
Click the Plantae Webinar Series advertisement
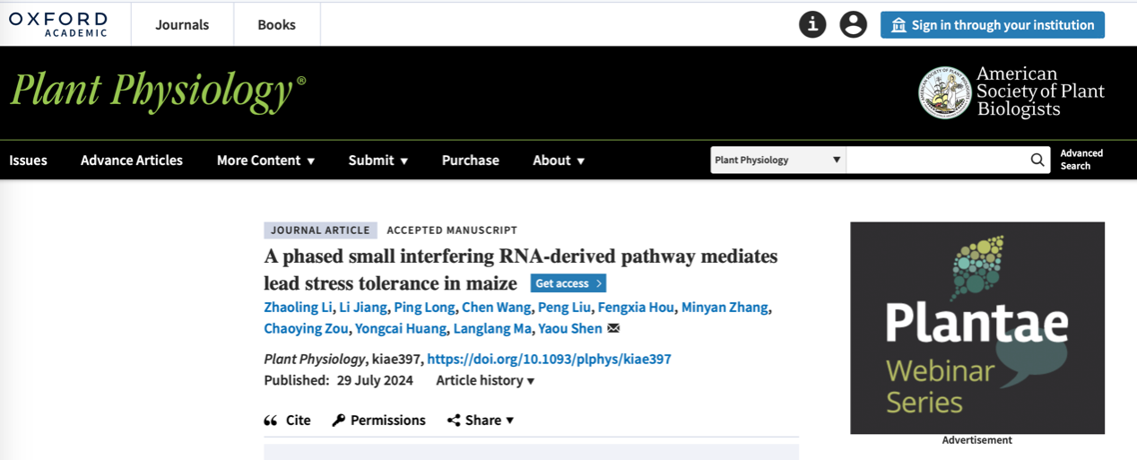tap(976, 328)
